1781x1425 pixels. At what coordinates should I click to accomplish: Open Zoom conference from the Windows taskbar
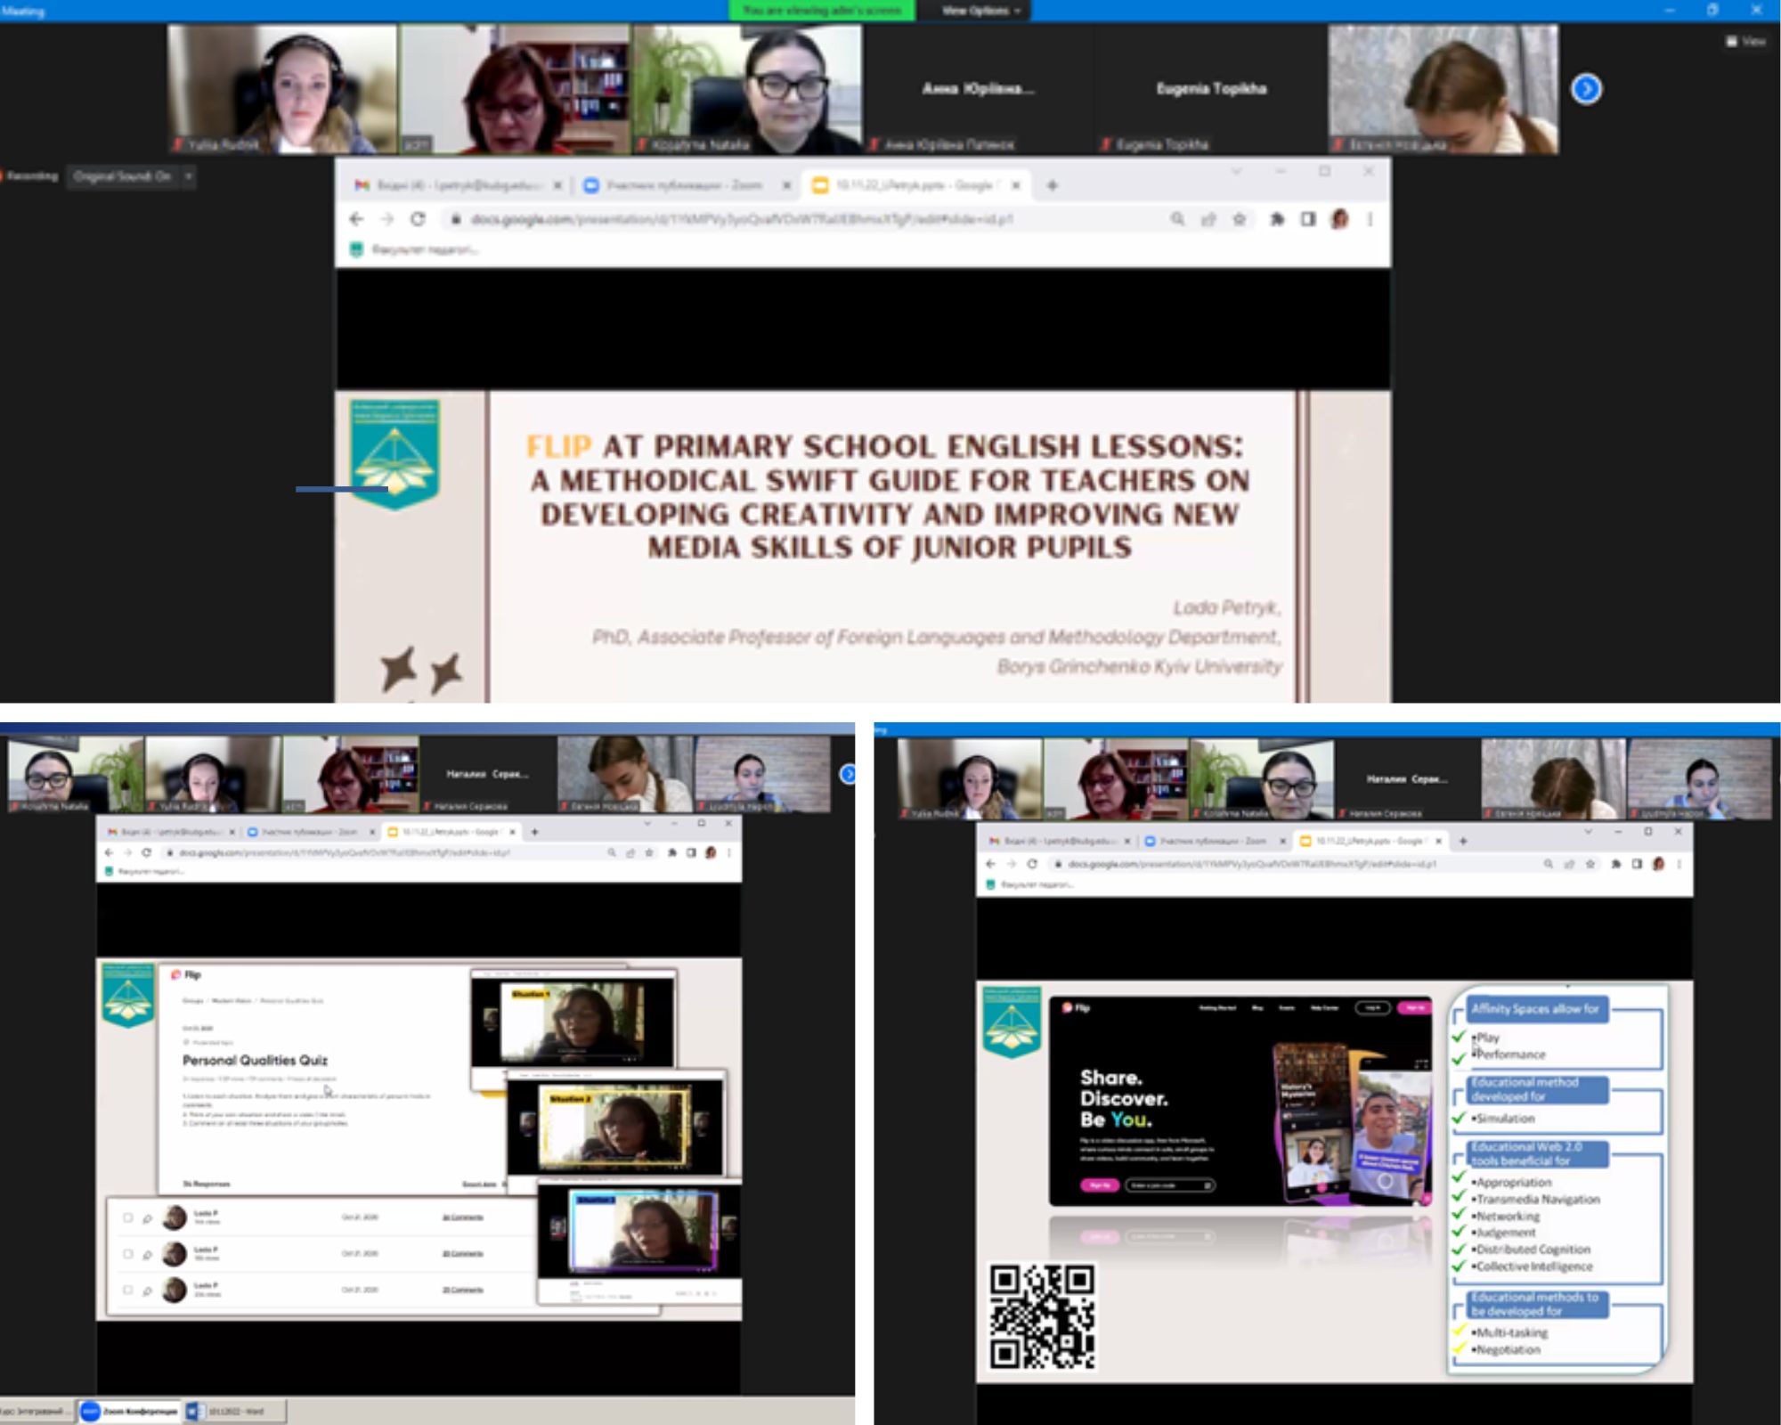pyautogui.click(x=129, y=1411)
